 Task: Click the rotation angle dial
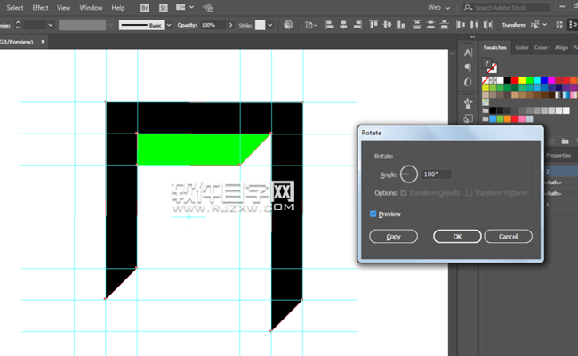pos(408,174)
